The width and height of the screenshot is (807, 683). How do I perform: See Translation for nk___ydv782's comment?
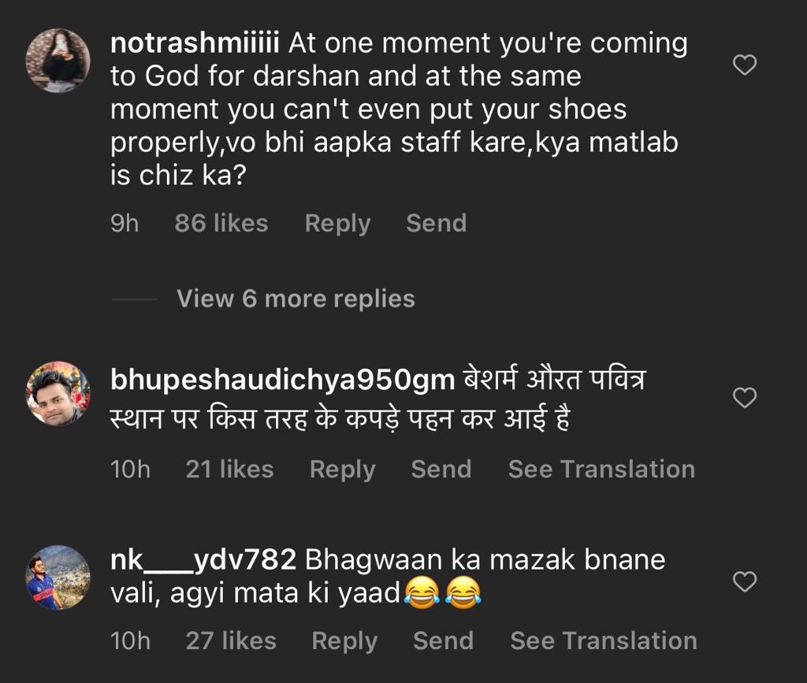pyautogui.click(x=604, y=641)
